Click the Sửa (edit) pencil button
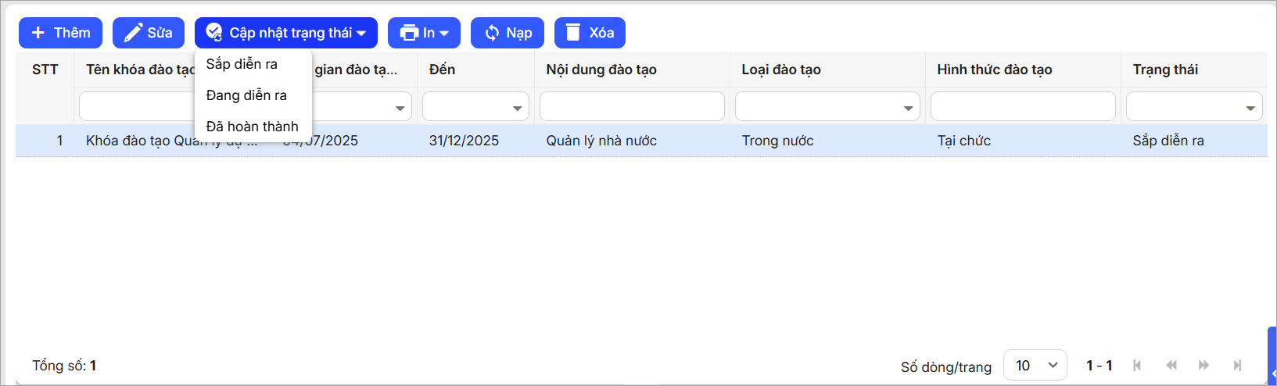The width and height of the screenshot is (1277, 386). (x=149, y=33)
